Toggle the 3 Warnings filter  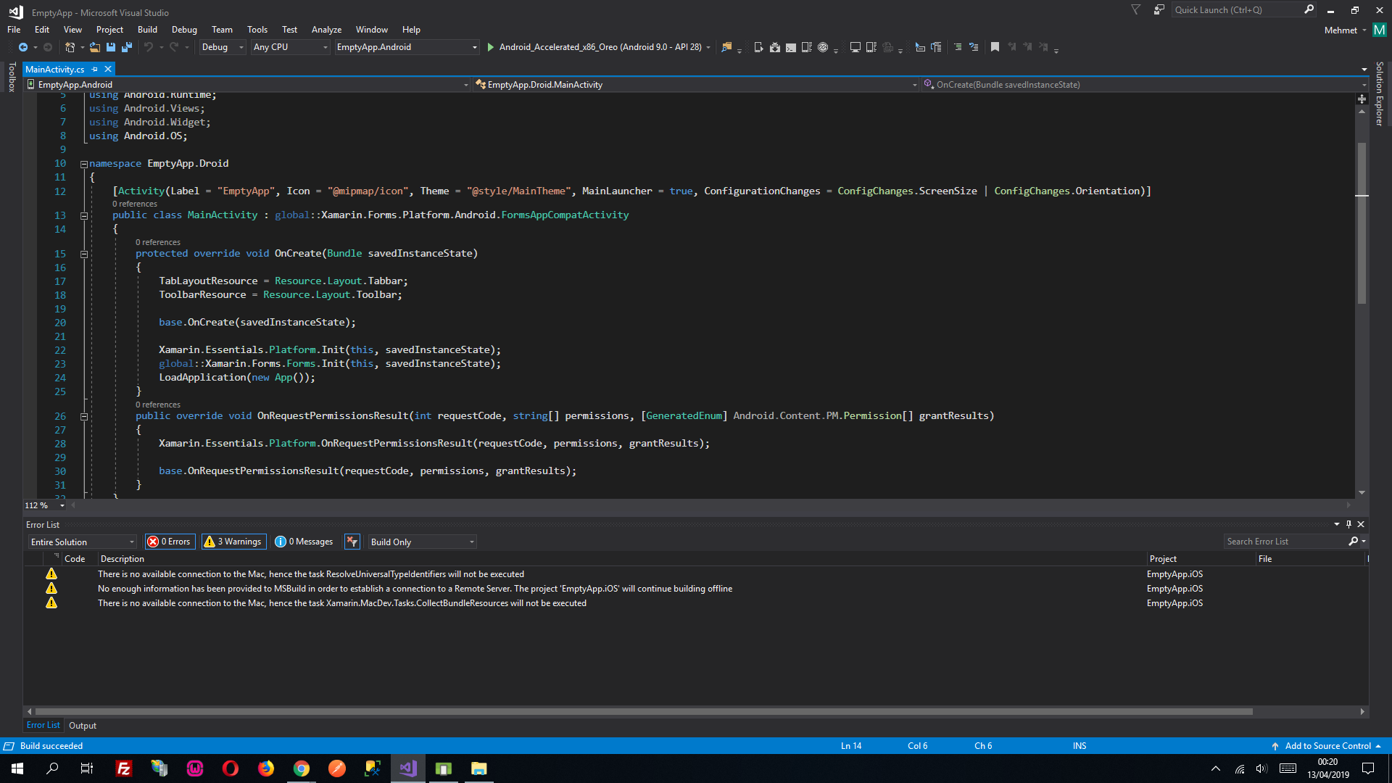[x=233, y=541]
